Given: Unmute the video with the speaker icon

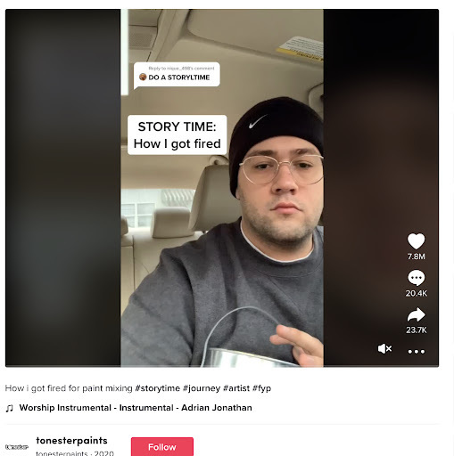Looking at the screenshot, I should point(384,348).
